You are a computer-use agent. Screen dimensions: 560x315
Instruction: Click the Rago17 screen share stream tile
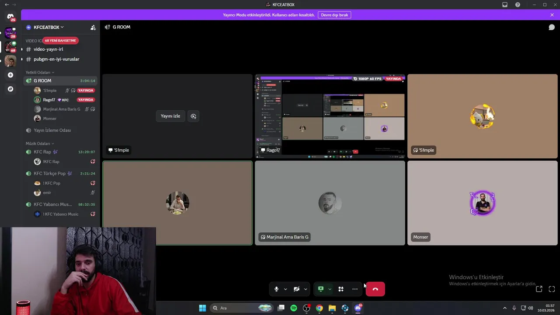(x=330, y=116)
